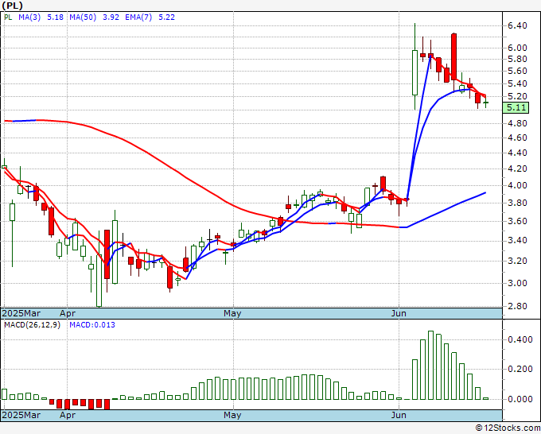Click the 2.80 price axis label
541x434 pixels.
click(x=517, y=306)
